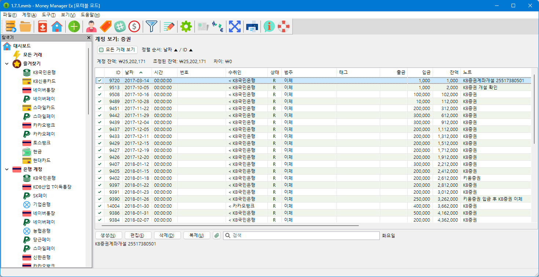Viewport: 539px width, 277px height.
Task: Collapse the 은행 계정 tree group
Action: click(x=7, y=169)
